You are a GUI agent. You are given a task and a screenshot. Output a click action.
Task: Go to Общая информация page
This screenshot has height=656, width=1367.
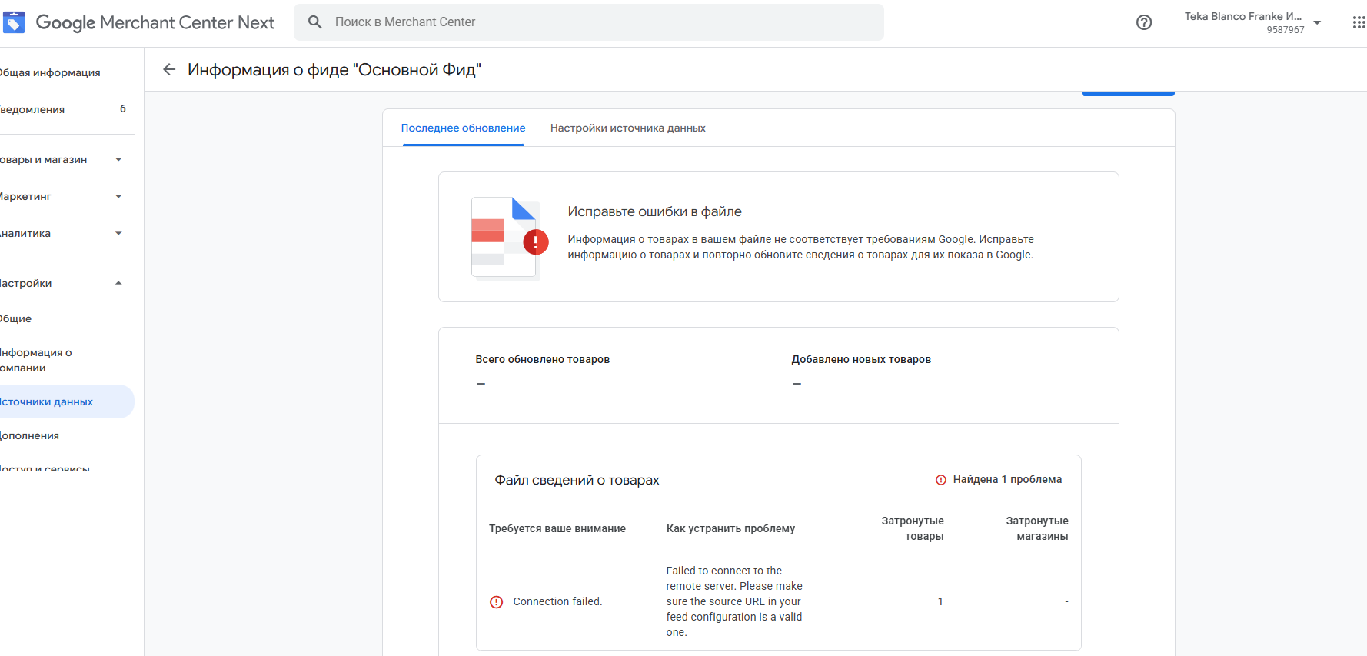51,73
